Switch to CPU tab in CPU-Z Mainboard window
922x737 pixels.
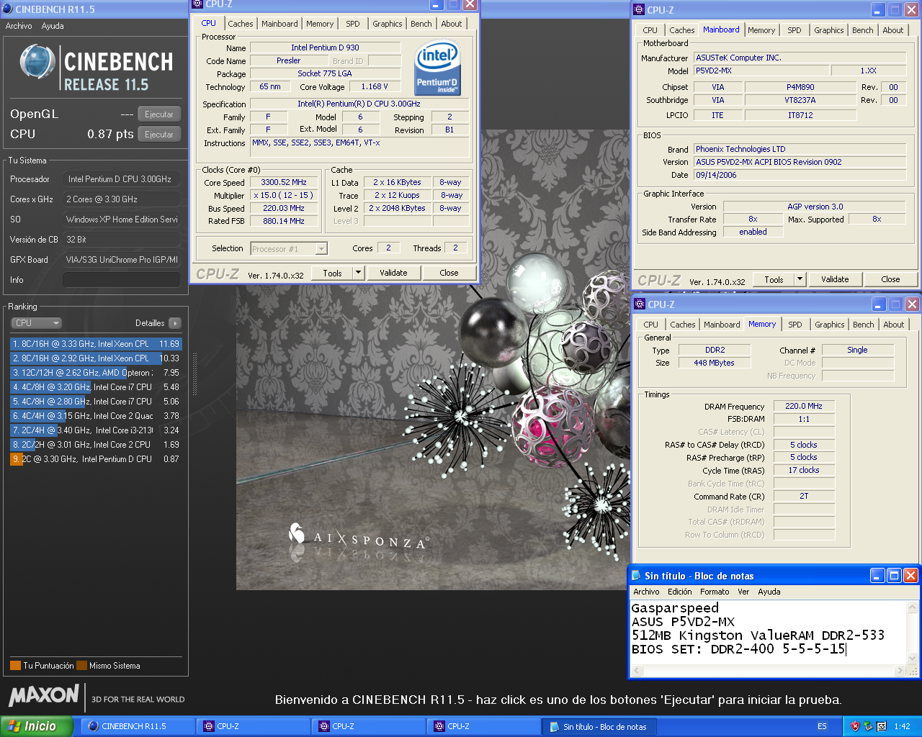650,30
